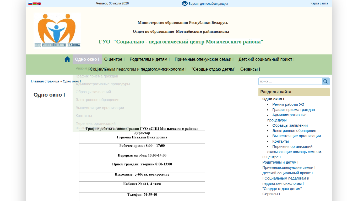Open sidebar link 'Перечень организаций оказывающие помощь семьям'
This screenshot has height=201, width=358.
click(x=295, y=149)
